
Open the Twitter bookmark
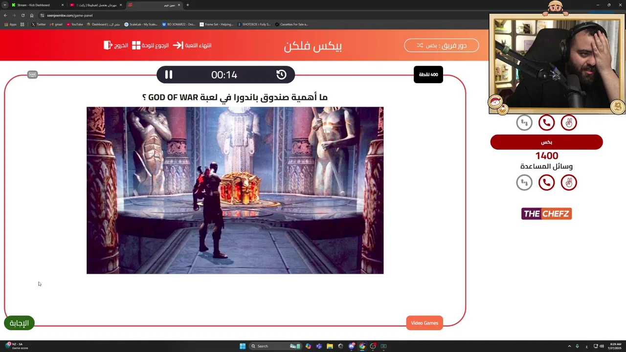point(39,24)
